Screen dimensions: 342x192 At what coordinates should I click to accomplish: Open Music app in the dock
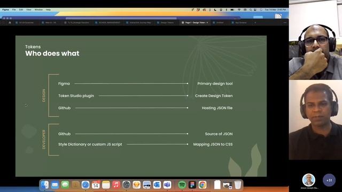point(116,185)
